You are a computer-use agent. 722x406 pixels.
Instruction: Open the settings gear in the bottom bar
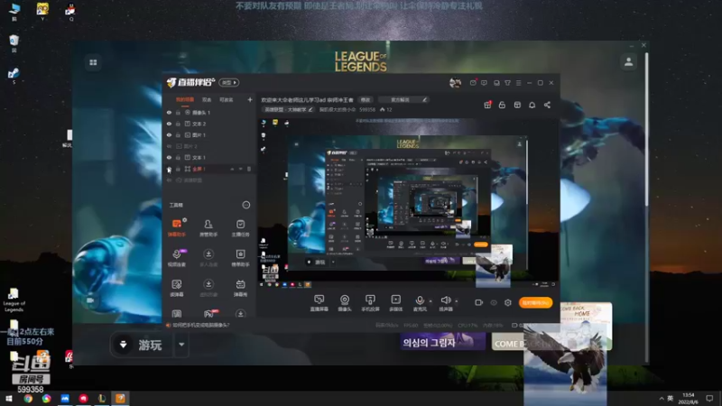point(508,302)
